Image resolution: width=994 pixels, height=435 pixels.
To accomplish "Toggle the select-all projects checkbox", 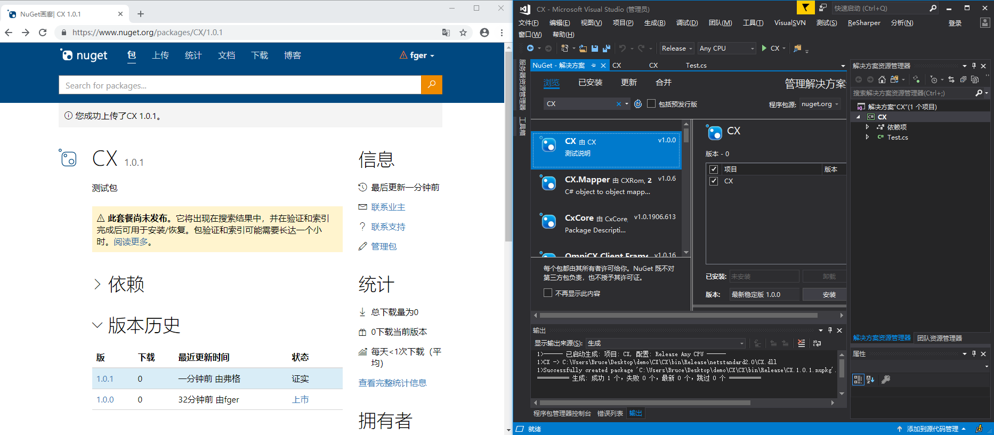I will tap(714, 169).
